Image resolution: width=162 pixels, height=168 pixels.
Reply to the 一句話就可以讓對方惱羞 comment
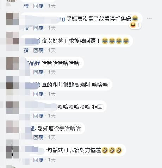click(38, 160)
